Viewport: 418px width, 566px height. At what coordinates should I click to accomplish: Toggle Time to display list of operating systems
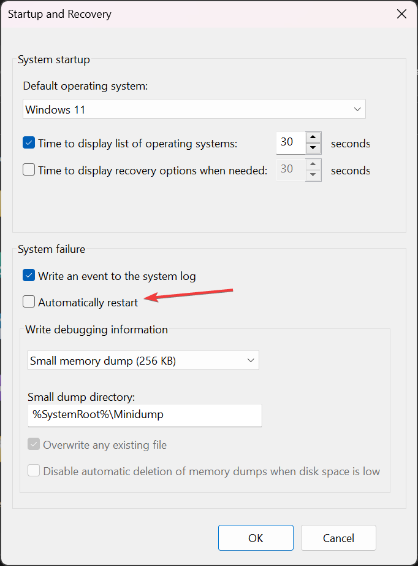click(29, 142)
